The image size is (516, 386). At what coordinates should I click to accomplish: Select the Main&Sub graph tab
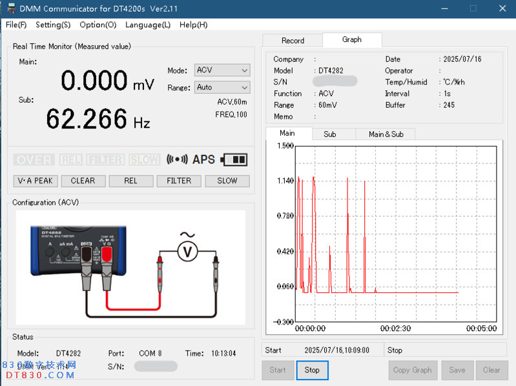click(386, 134)
